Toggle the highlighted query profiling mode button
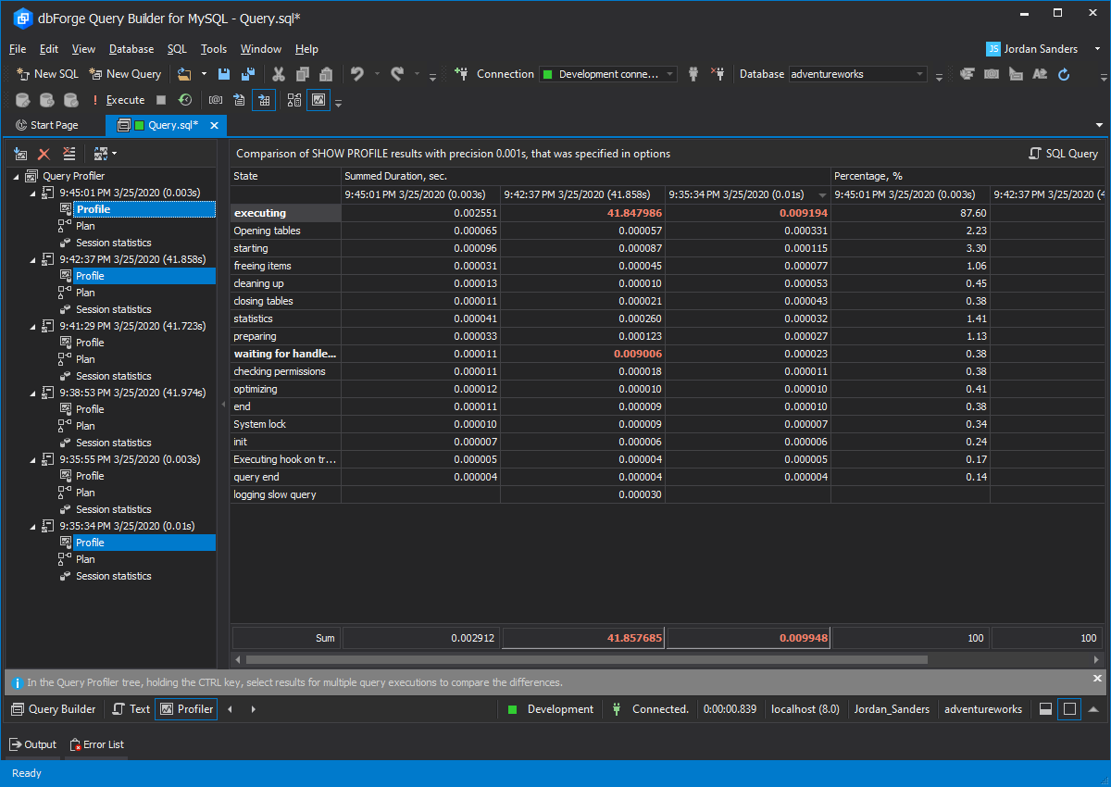 318,100
